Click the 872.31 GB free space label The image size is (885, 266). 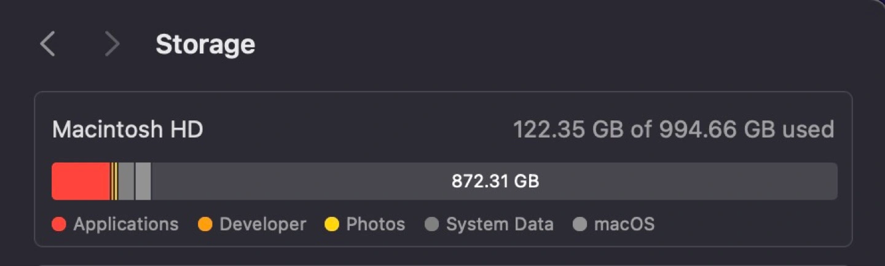click(x=495, y=181)
